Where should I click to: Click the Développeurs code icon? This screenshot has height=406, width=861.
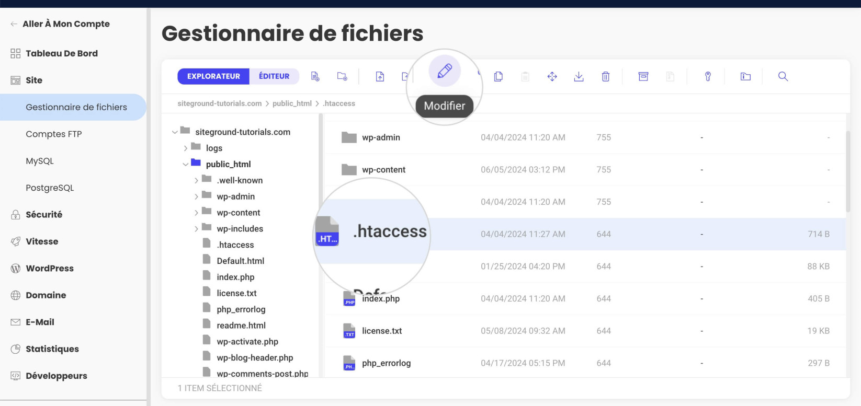(x=16, y=376)
